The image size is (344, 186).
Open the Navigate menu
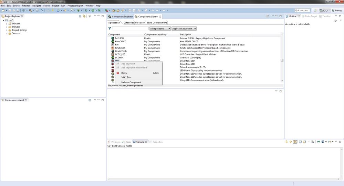[37, 6]
